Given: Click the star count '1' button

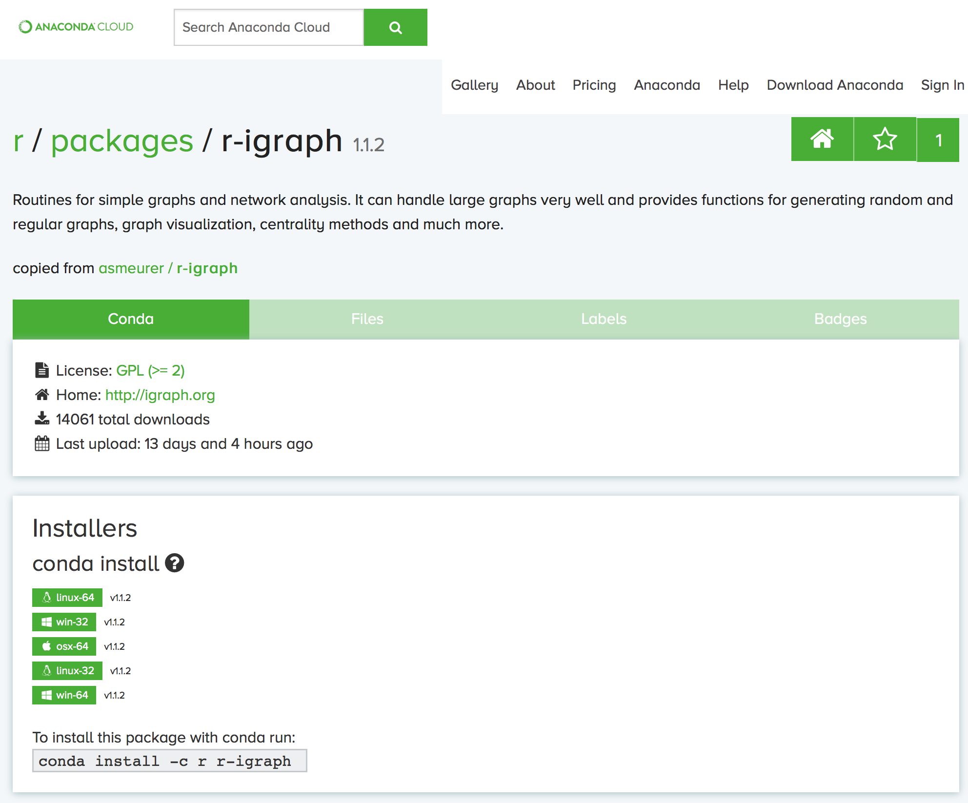Looking at the screenshot, I should tap(938, 140).
